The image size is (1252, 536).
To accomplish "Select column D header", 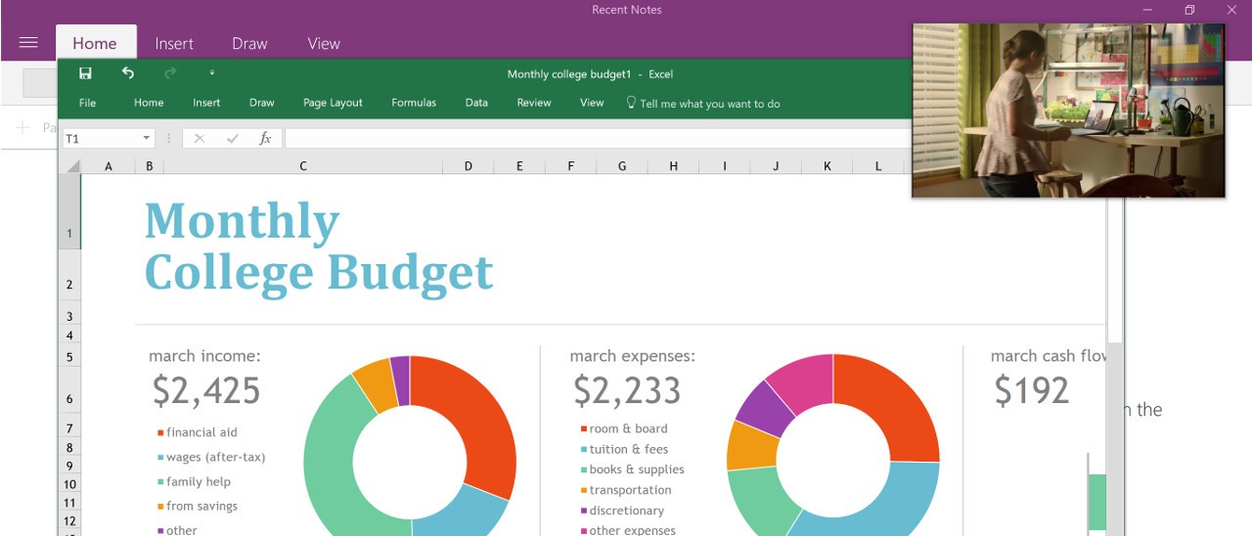I will coord(469,166).
